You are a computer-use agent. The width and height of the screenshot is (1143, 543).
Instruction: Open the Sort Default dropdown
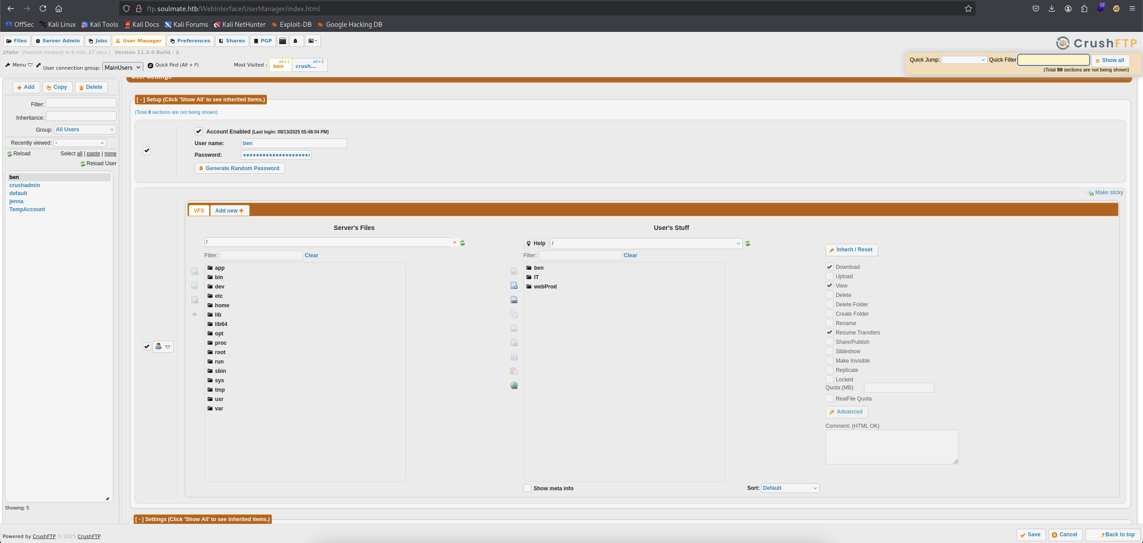790,488
